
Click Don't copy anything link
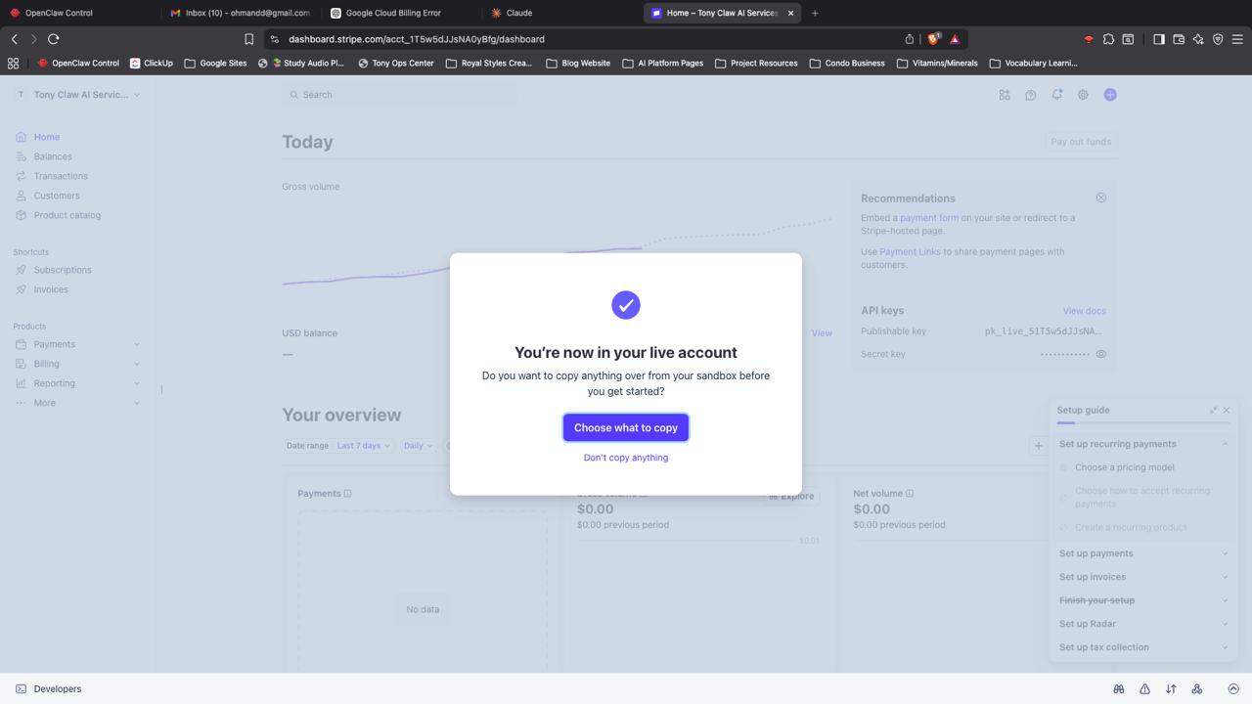626,458
